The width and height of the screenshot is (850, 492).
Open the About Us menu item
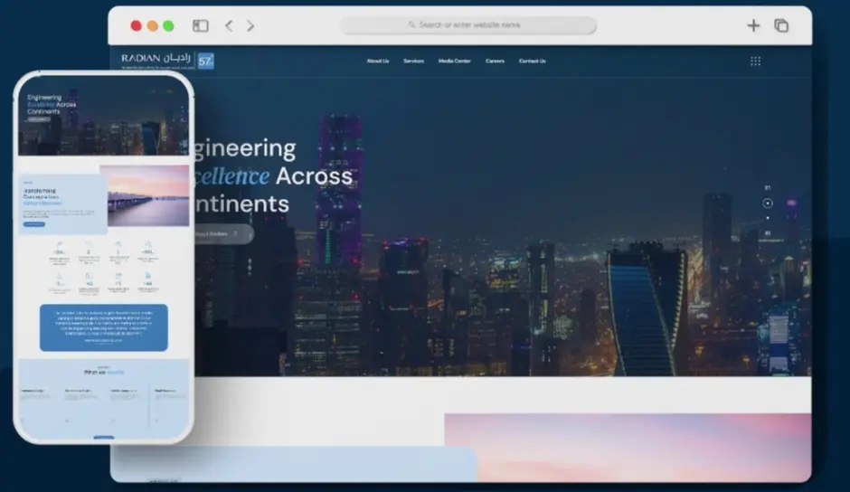pos(378,61)
